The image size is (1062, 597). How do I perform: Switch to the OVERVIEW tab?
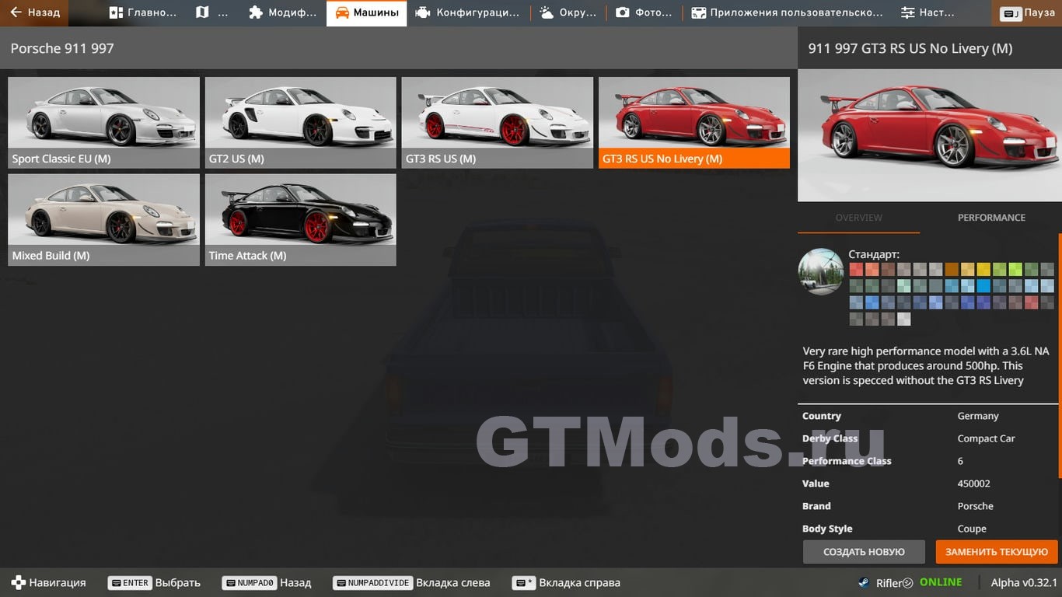pos(858,218)
